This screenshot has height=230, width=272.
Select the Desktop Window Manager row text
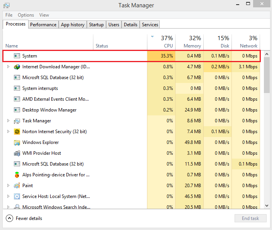(49, 110)
